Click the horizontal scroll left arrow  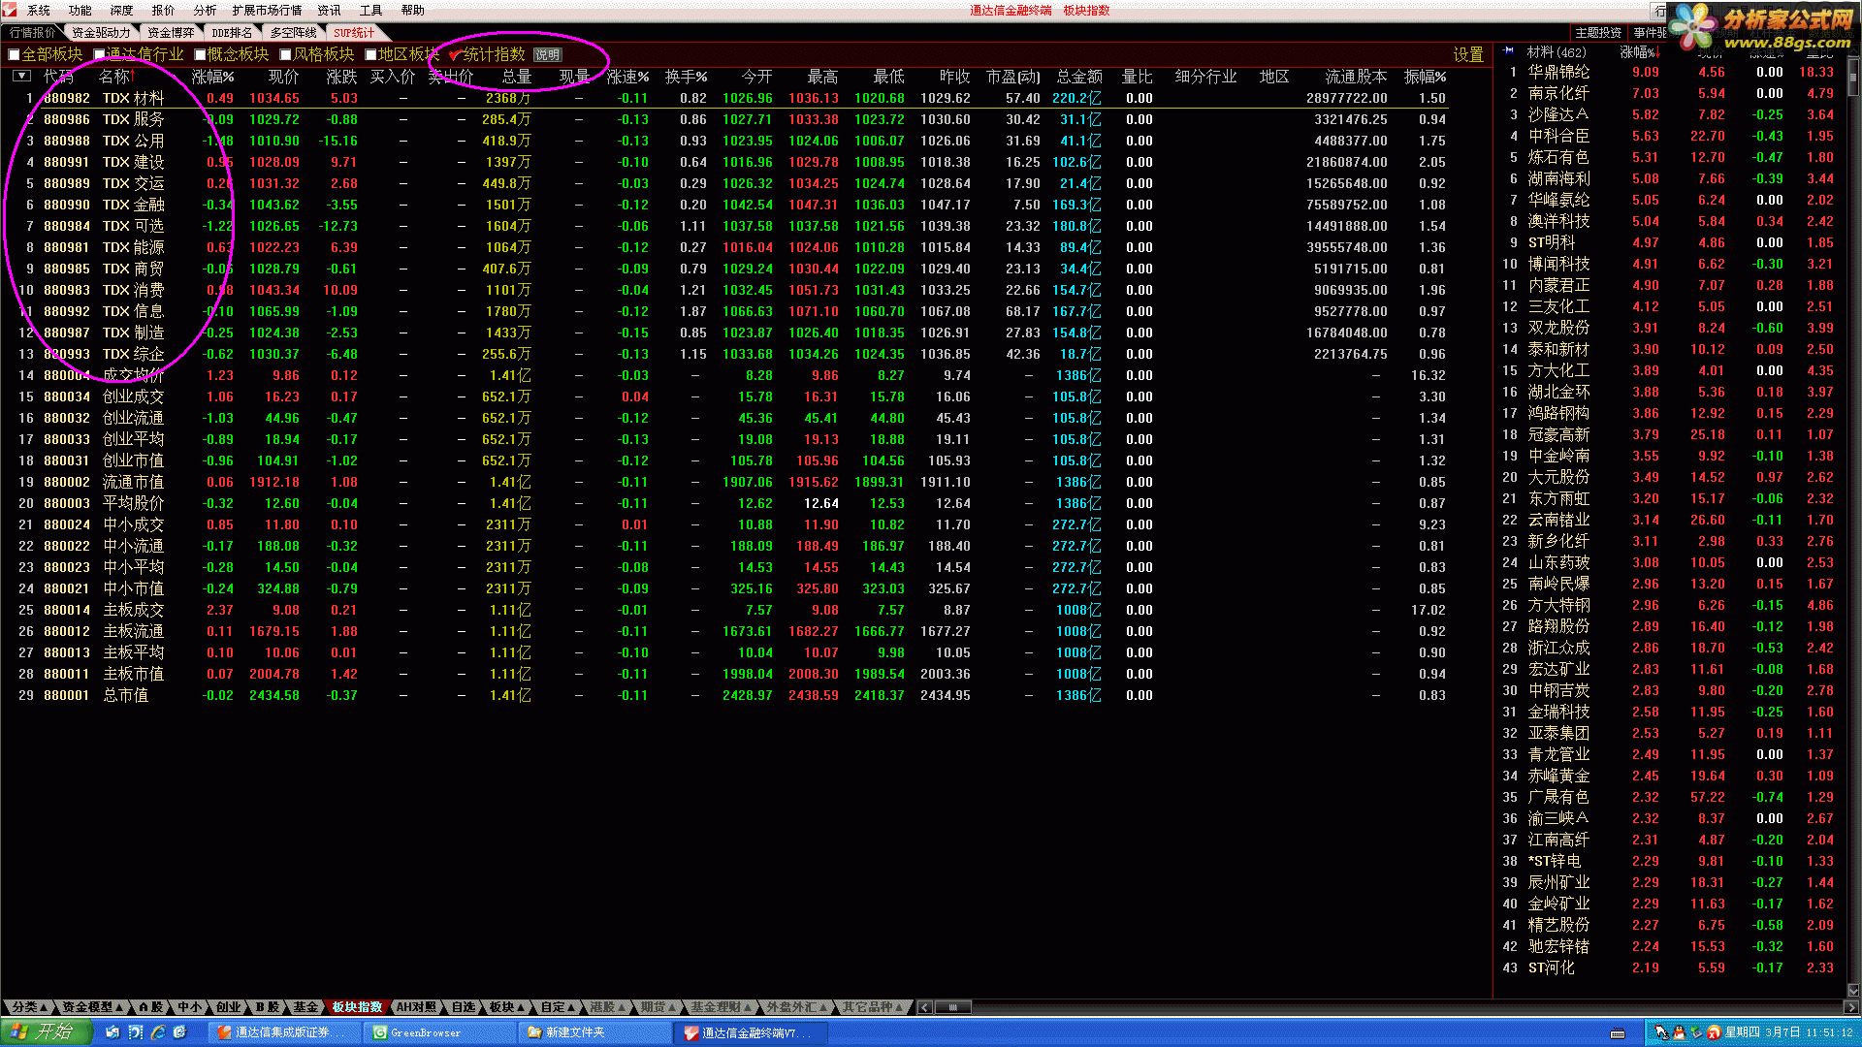pos(924,1007)
